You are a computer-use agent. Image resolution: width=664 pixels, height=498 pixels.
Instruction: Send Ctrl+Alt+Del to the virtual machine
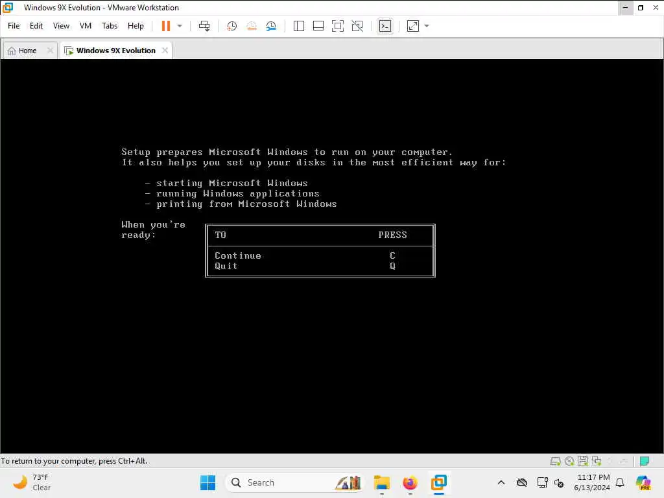pos(204,26)
